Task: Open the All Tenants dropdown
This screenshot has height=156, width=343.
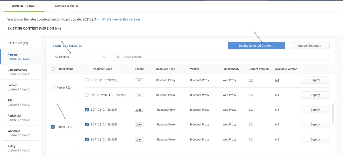Action: (80, 57)
